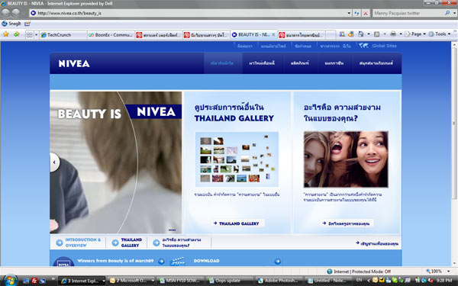458x286 pixels.
Task: Click Internet Protected Mode status text
Action: pos(362,272)
